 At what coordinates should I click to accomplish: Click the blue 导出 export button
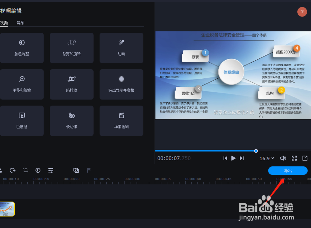coord(287,170)
